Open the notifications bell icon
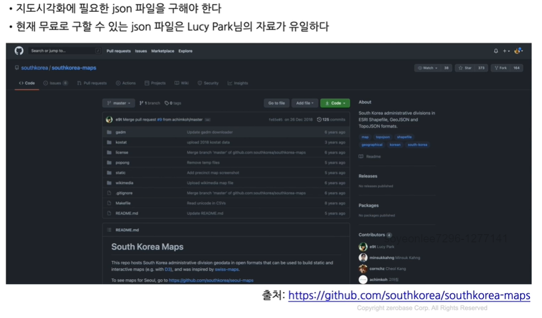 tap(496, 51)
